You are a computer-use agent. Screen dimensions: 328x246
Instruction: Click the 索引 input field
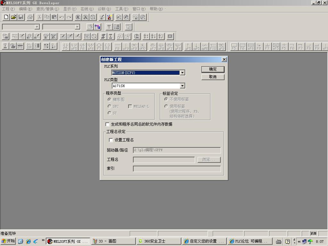177,169
